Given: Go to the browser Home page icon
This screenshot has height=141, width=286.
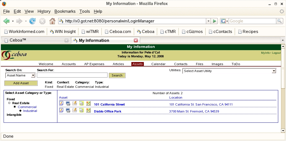Looking at the screenshot, I should (52, 21).
